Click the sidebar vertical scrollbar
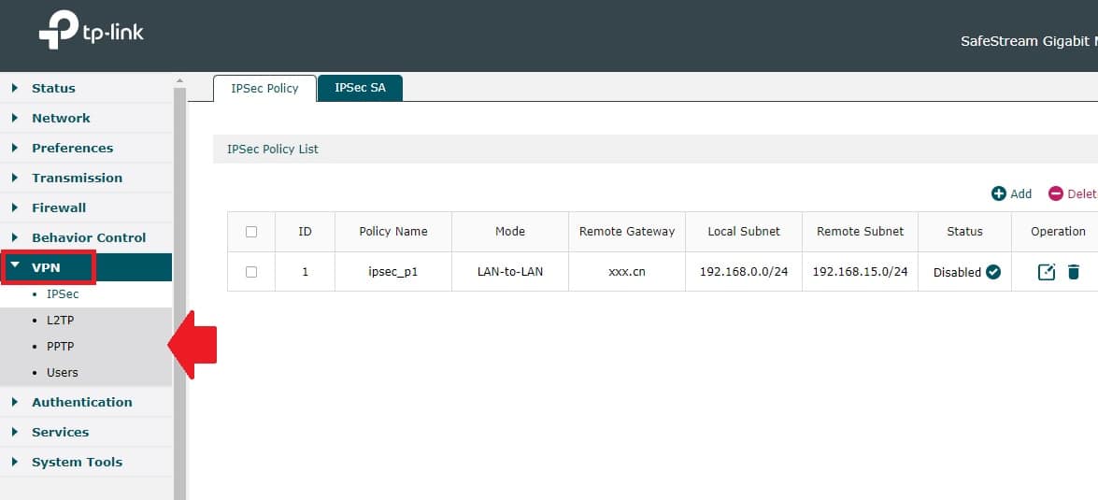 tap(180, 280)
